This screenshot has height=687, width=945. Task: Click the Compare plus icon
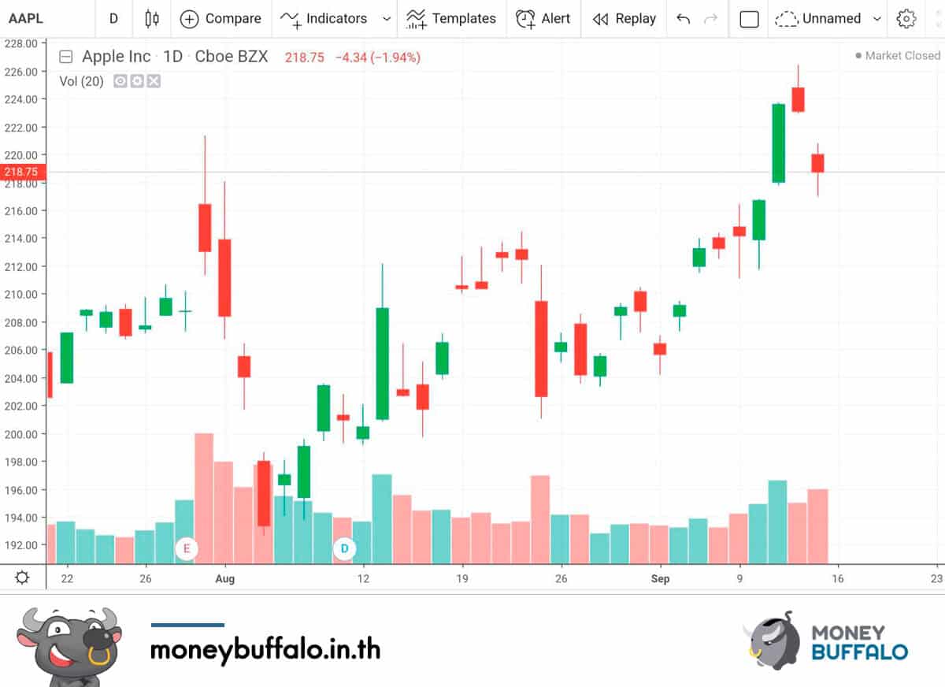coord(189,19)
